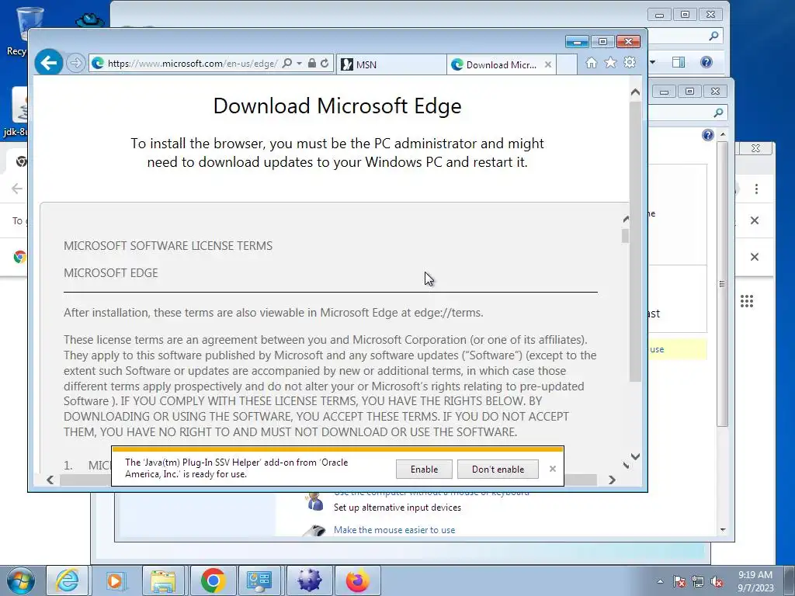Launch Internet Explorer from the taskbar
This screenshot has width=795, height=596.
pos(68,580)
